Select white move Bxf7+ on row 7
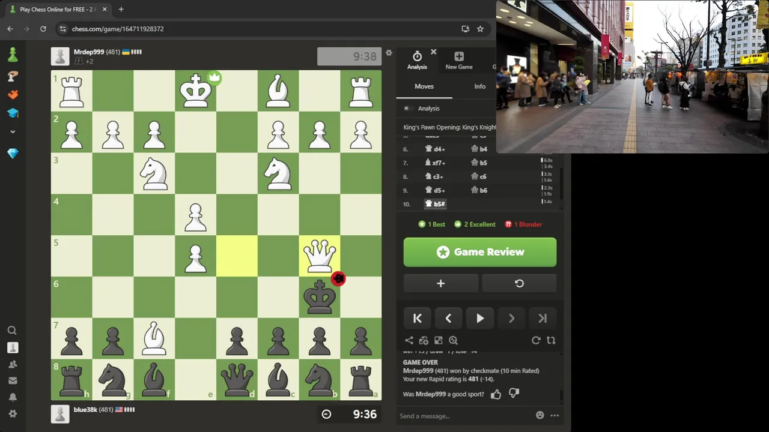Viewport: 769px width, 432px height. 436,163
